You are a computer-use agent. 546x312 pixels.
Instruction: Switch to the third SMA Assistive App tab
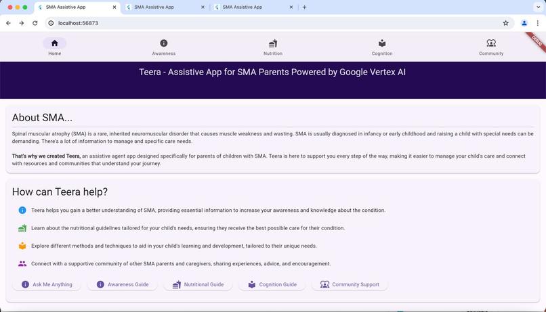[x=253, y=7]
